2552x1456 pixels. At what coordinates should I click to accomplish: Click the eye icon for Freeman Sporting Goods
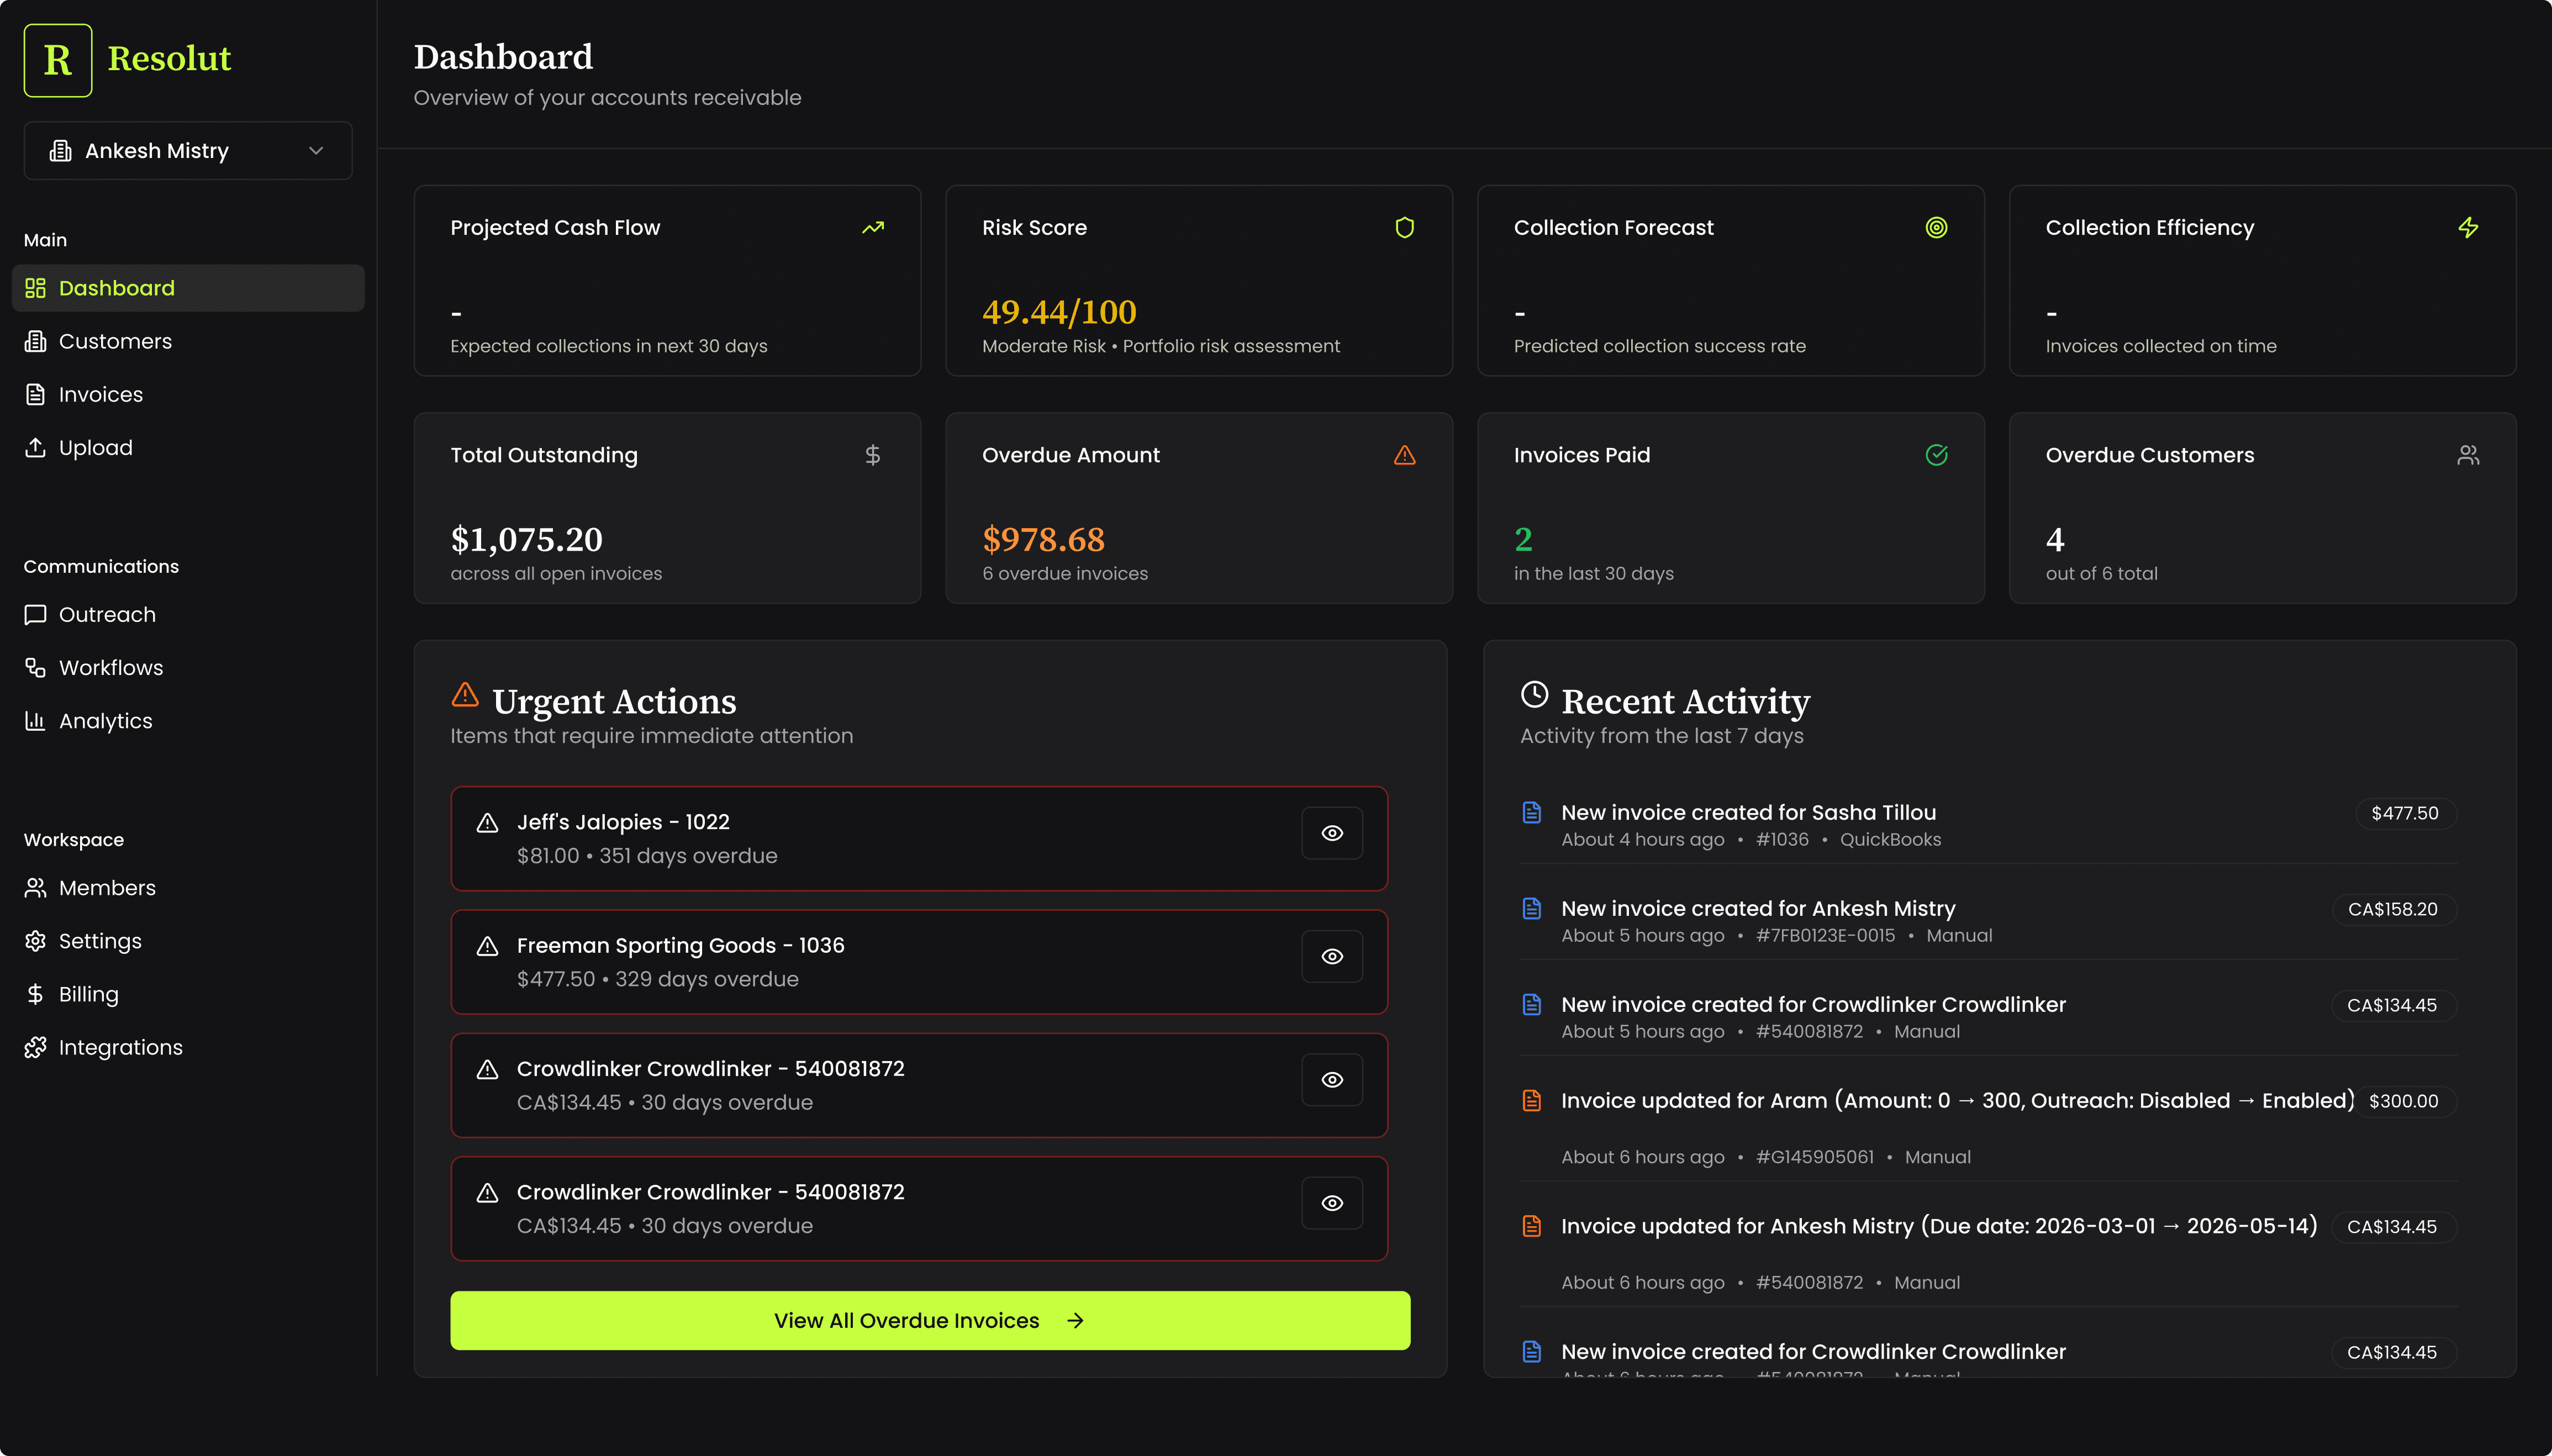(1331, 956)
